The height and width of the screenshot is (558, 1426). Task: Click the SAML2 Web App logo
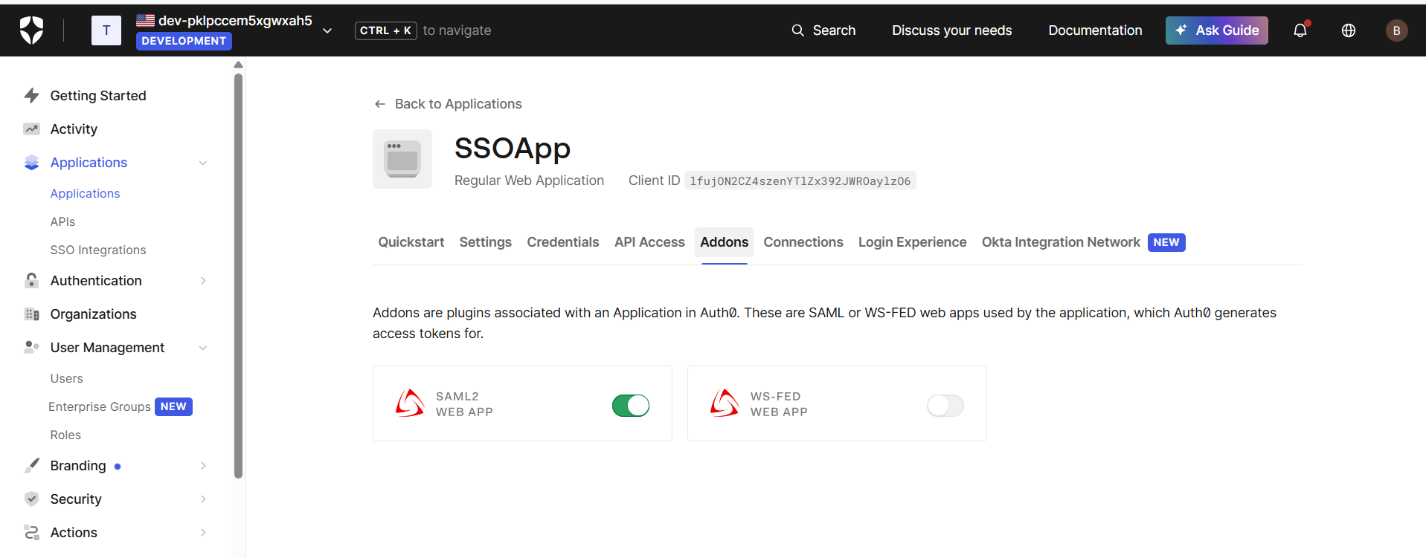(x=410, y=403)
